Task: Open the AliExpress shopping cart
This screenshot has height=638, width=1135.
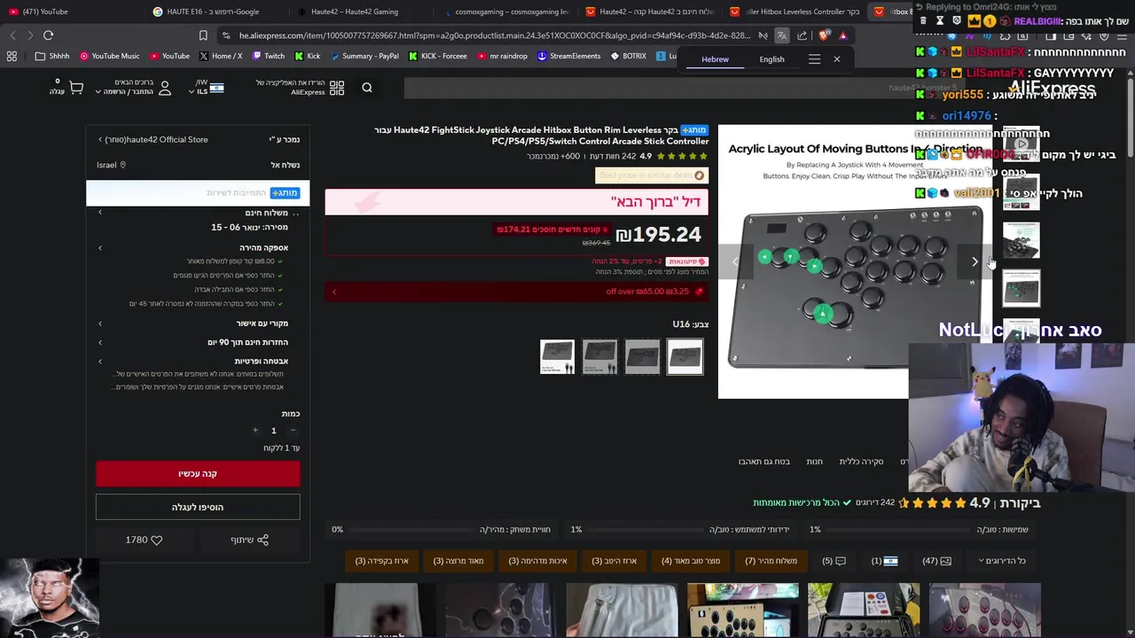Action: [76, 88]
